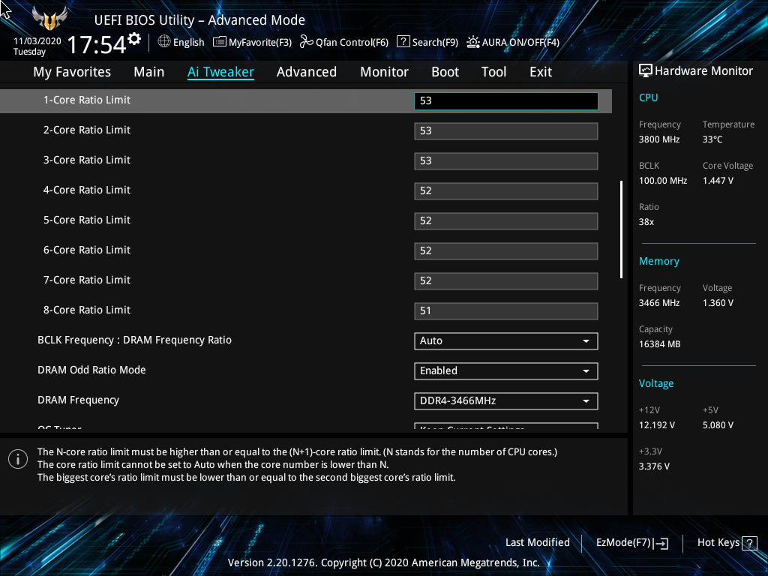Click the Hot Keys question mark icon
Image resolution: width=768 pixels, height=576 pixels.
tap(749, 543)
